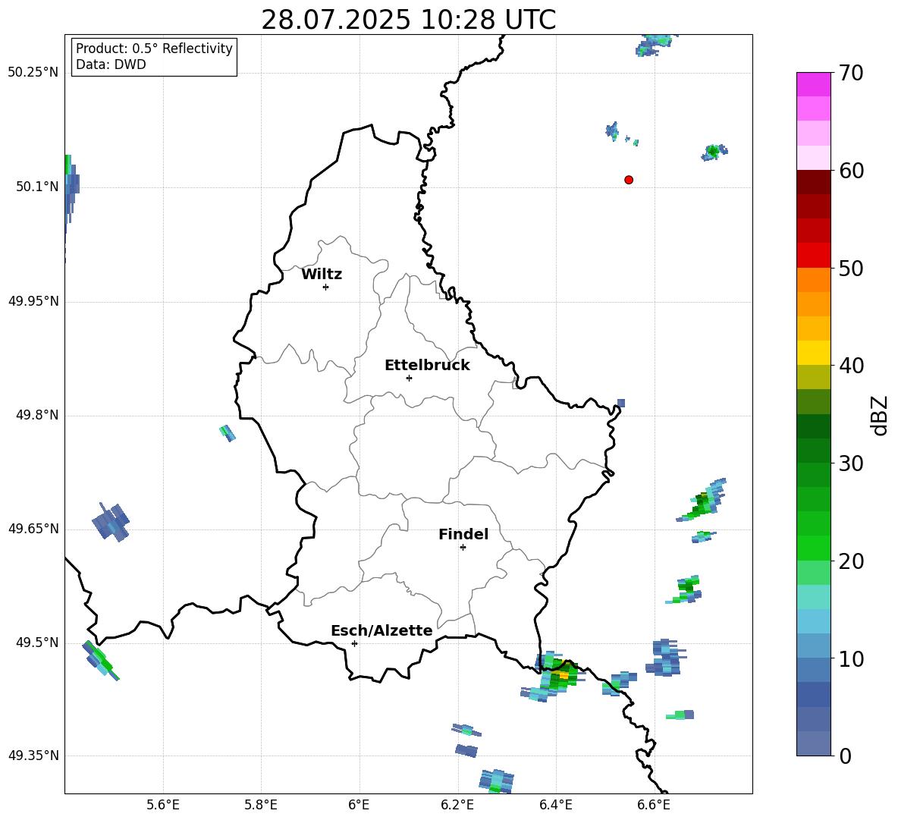This screenshot has height=820, width=898.
Task: Click the small radar echo left of Luxembourg near 49.8°N
Action: (x=228, y=433)
